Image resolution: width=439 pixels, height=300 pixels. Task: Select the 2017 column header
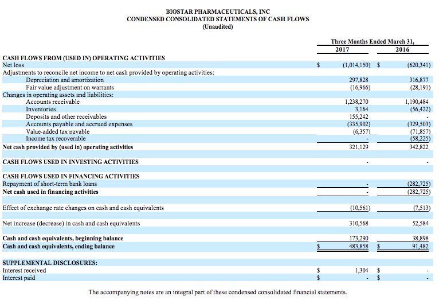[342, 50]
